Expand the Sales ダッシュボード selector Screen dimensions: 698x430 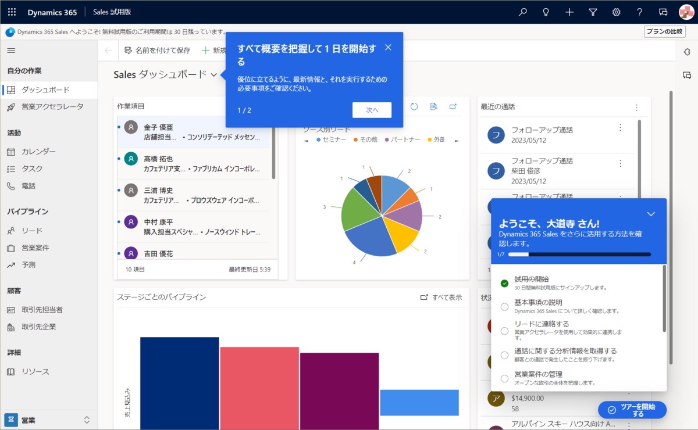pos(213,75)
